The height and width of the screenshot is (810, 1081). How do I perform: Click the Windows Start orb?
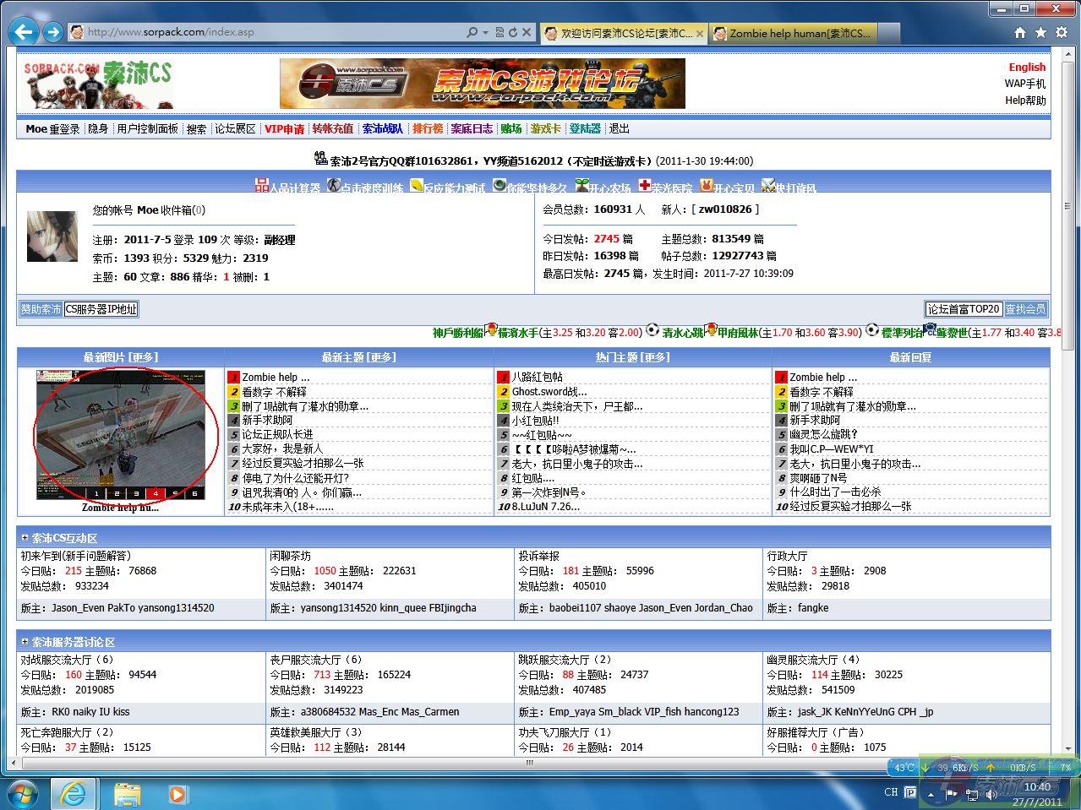(23, 794)
